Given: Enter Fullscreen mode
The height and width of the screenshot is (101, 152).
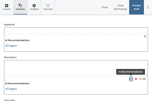Looking at the screenshot, I should pyautogui.click(x=48, y=7).
